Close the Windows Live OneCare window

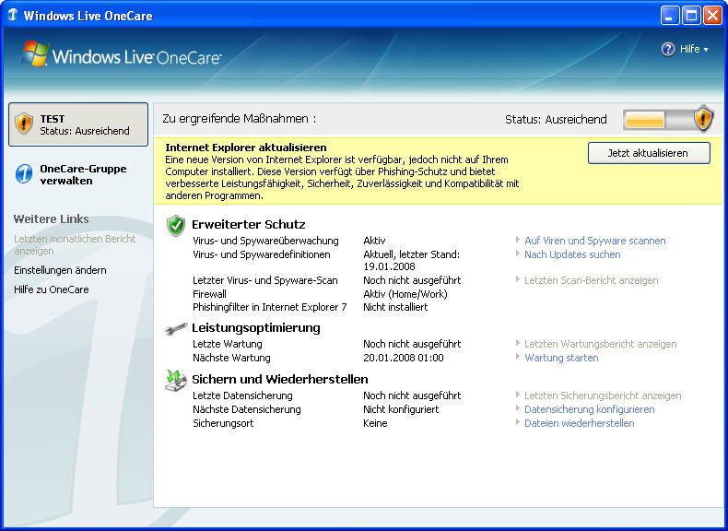(x=712, y=16)
